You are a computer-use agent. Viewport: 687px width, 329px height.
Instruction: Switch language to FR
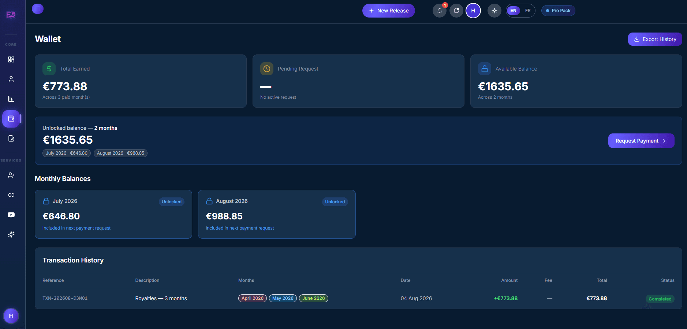click(x=528, y=11)
